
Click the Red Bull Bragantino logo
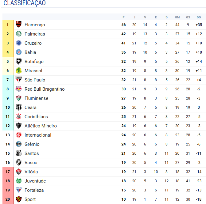[19, 89]
